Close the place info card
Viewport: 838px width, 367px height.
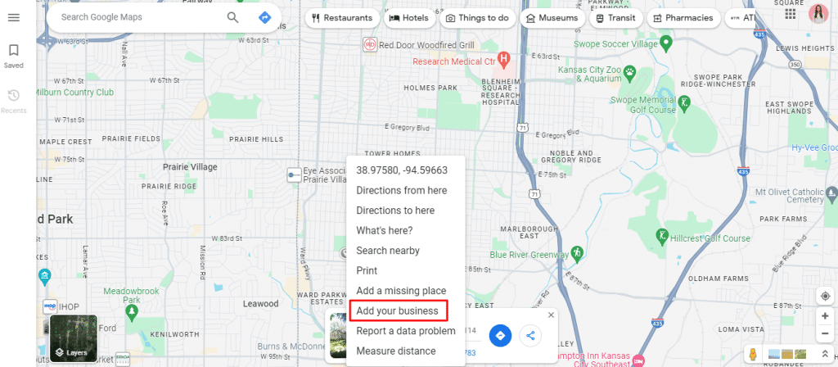click(x=551, y=315)
